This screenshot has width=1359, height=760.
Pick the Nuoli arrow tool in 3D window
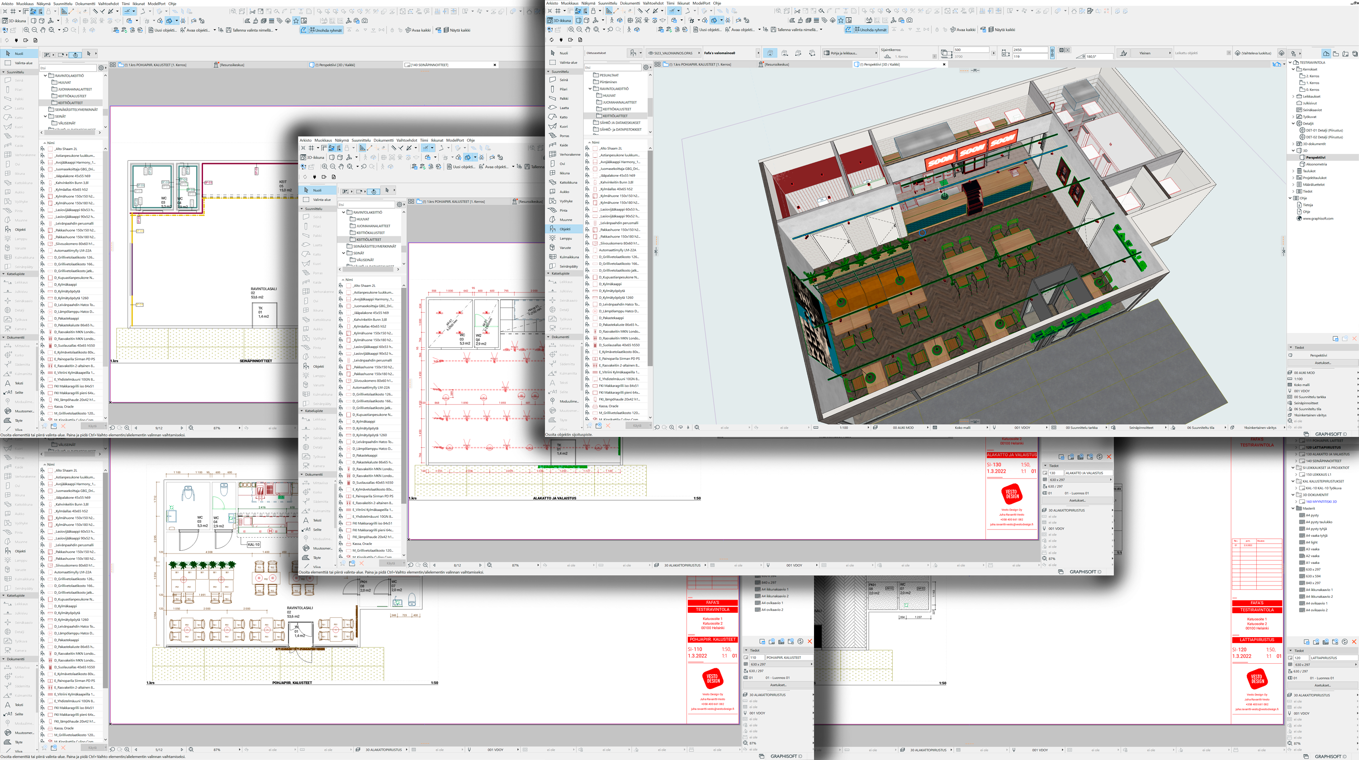(563, 53)
